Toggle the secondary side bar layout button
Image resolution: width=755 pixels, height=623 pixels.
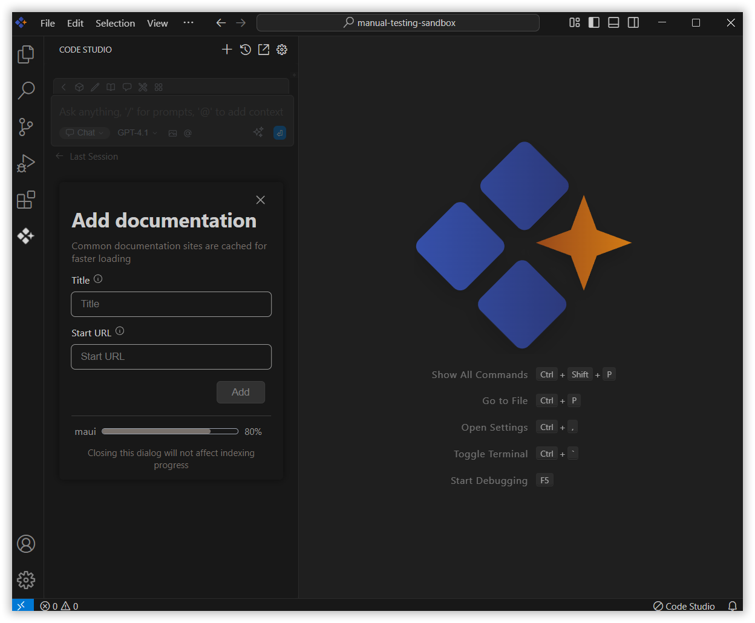633,22
